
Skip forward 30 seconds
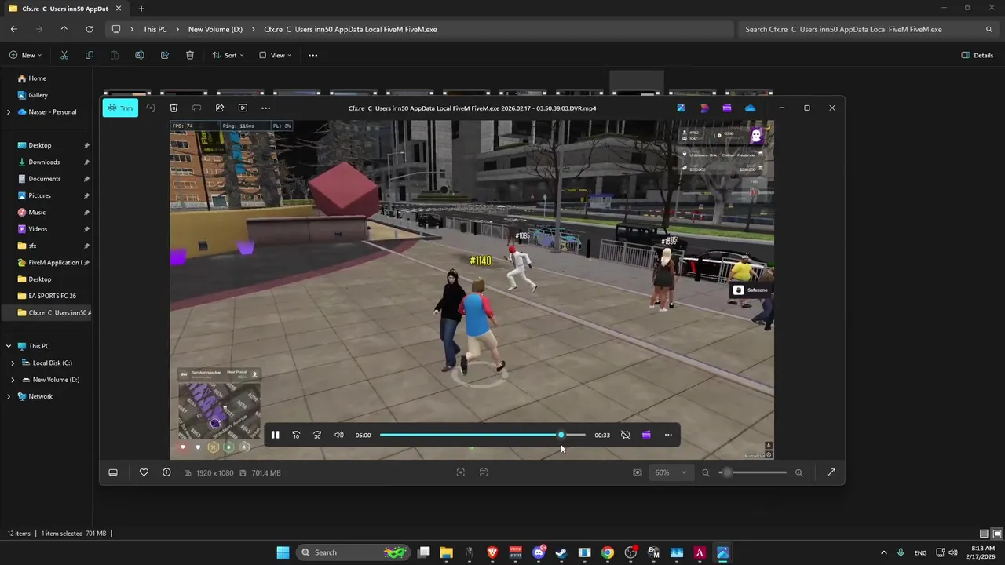coord(317,435)
